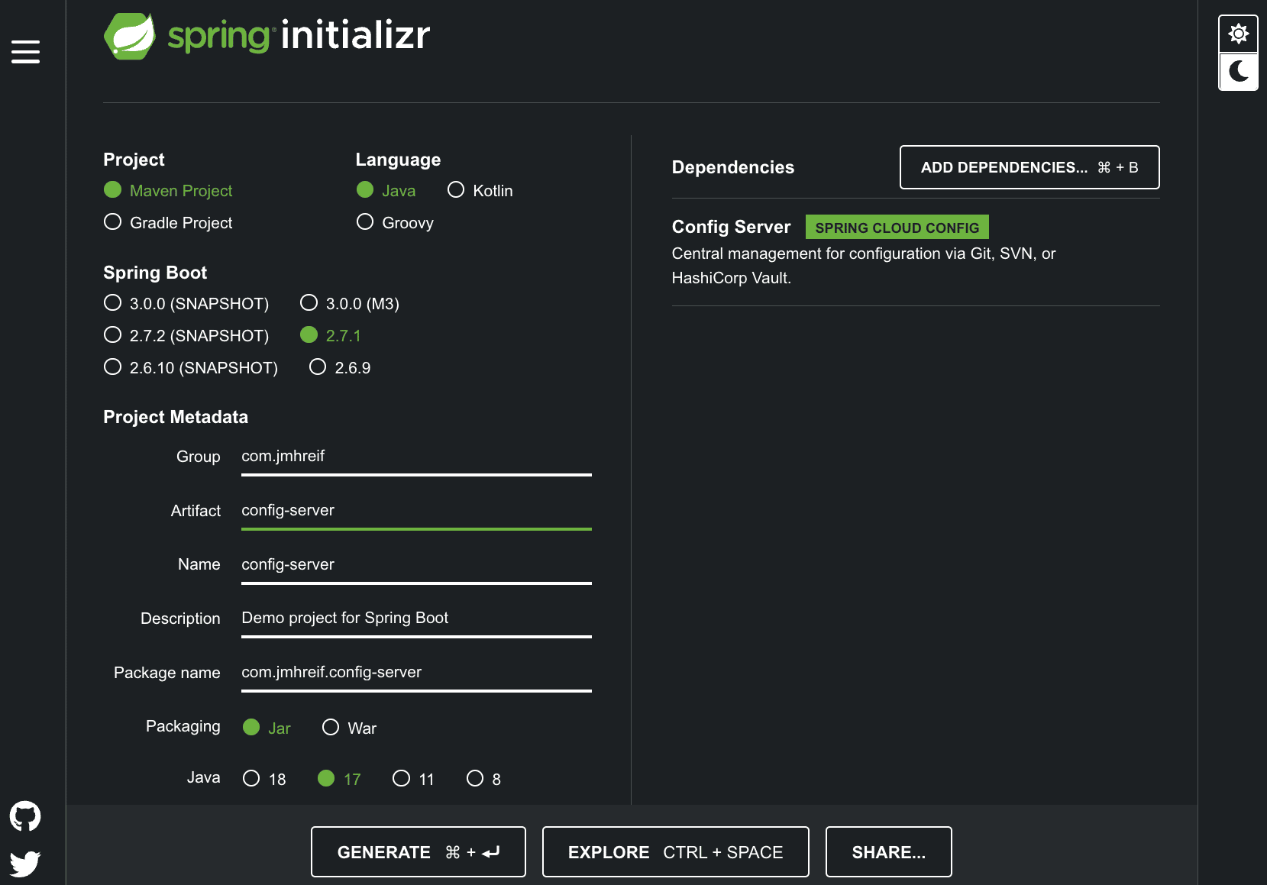
Task: Click the Config Server description text
Action: tap(864, 266)
